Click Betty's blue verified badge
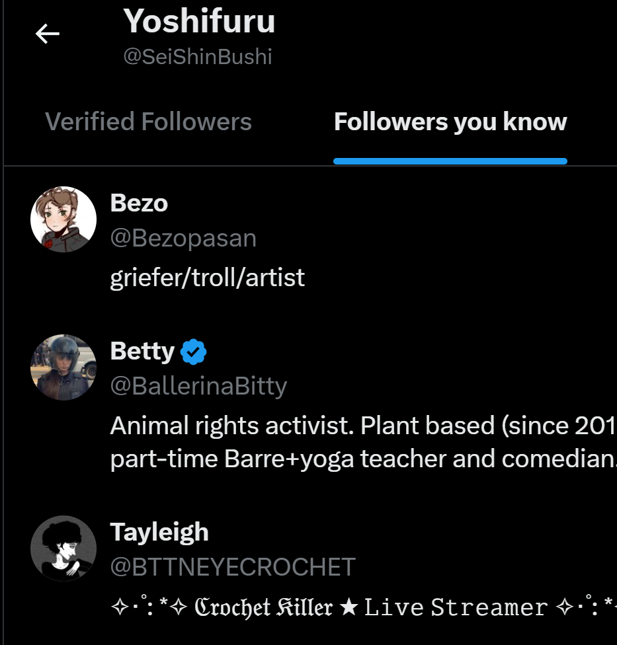617x645 pixels. tap(193, 352)
